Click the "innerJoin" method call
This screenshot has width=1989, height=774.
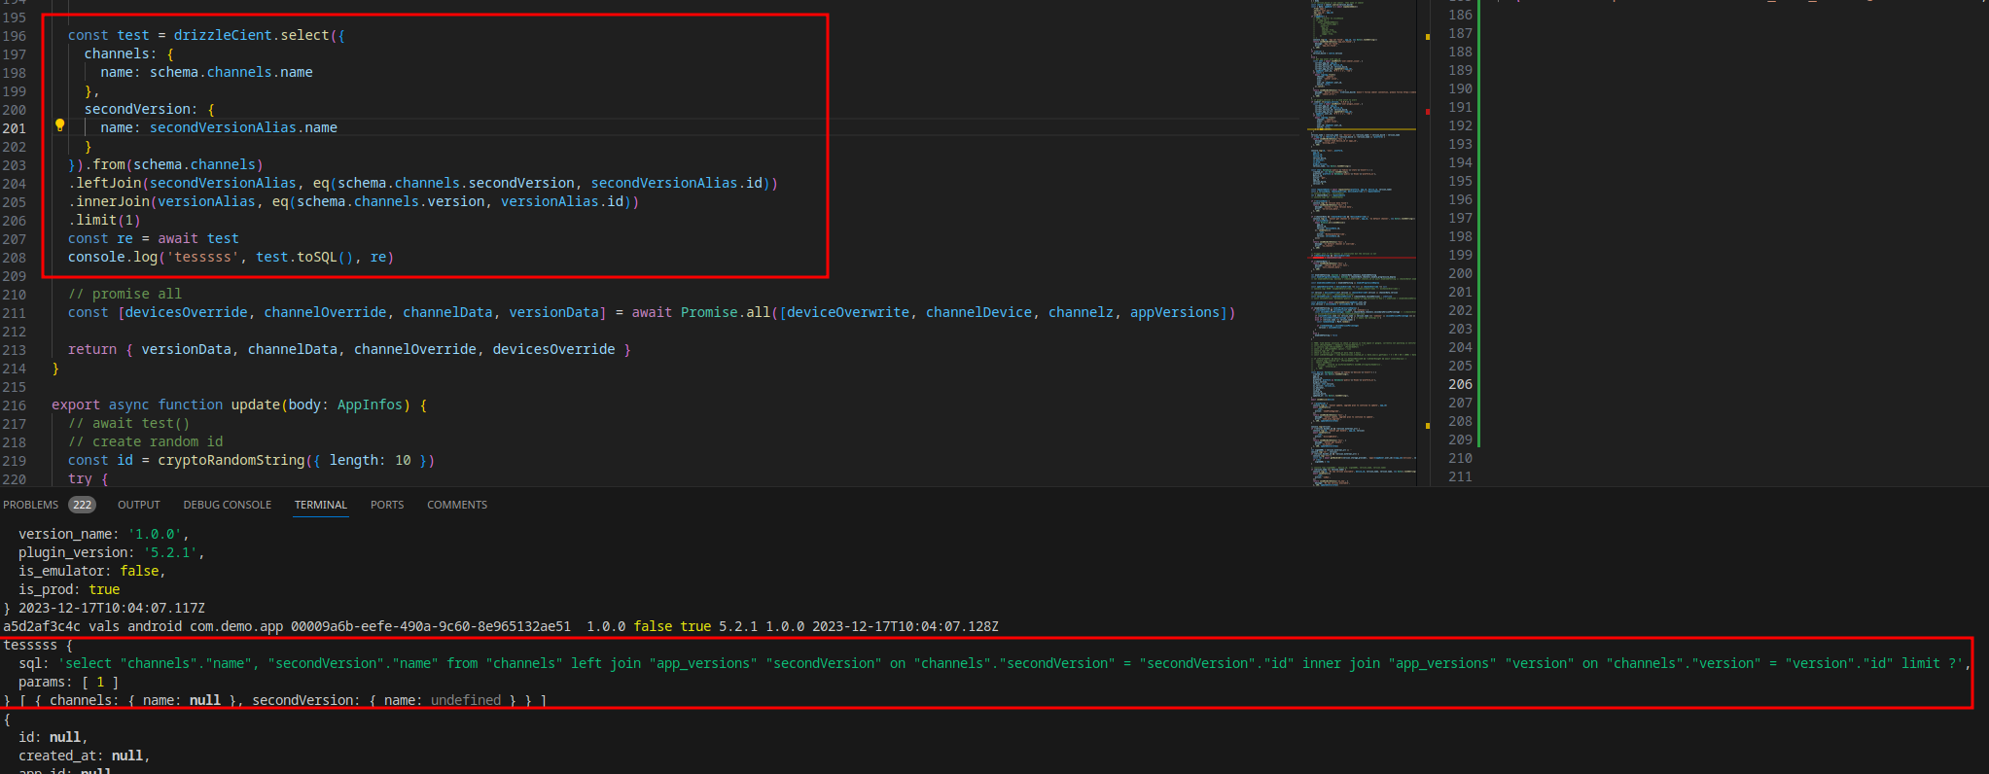[113, 201]
